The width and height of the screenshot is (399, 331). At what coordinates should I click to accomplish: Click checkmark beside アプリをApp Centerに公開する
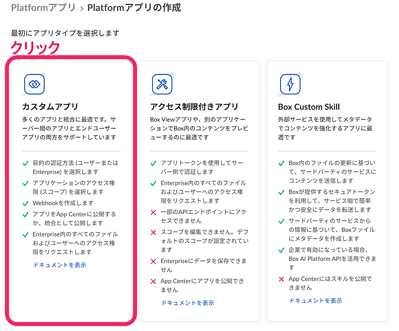click(x=25, y=215)
